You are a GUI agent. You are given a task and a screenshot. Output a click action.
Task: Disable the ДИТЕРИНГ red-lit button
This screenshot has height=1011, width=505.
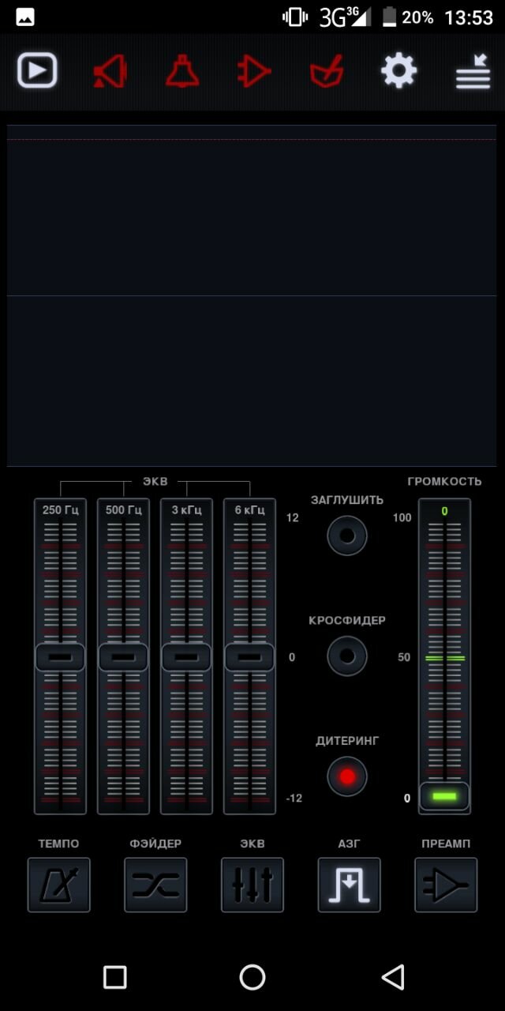(347, 776)
